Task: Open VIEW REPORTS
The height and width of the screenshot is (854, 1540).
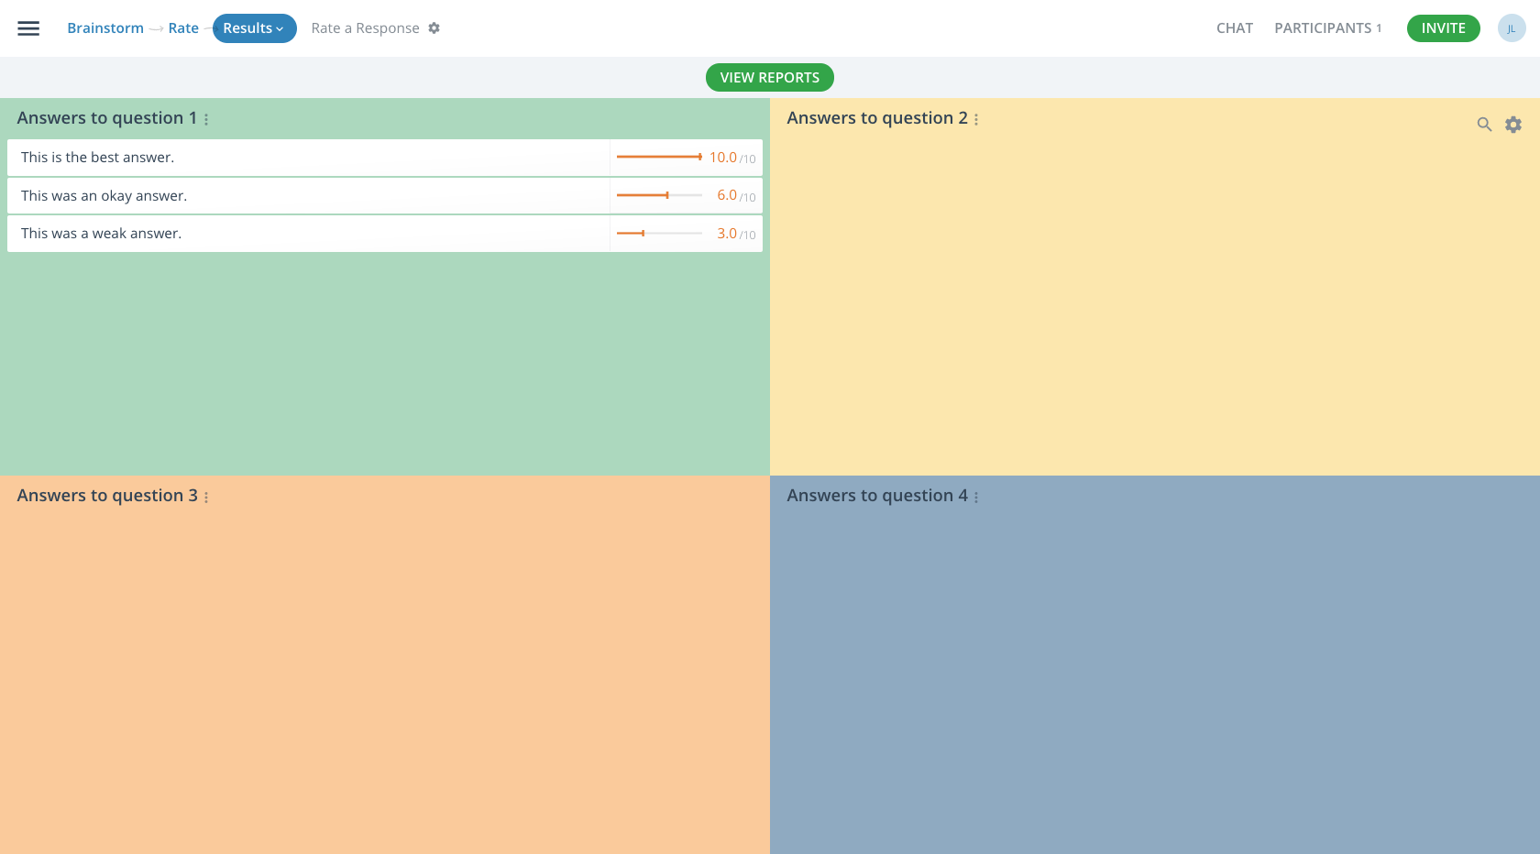Action: click(x=769, y=77)
